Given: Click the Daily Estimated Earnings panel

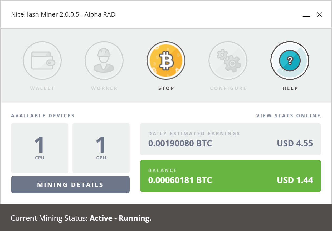Looking at the screenshot, I should [x=230, y=139].
